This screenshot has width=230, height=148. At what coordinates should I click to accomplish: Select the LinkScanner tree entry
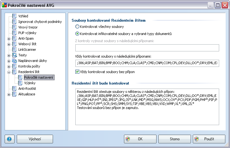(27, 50)
